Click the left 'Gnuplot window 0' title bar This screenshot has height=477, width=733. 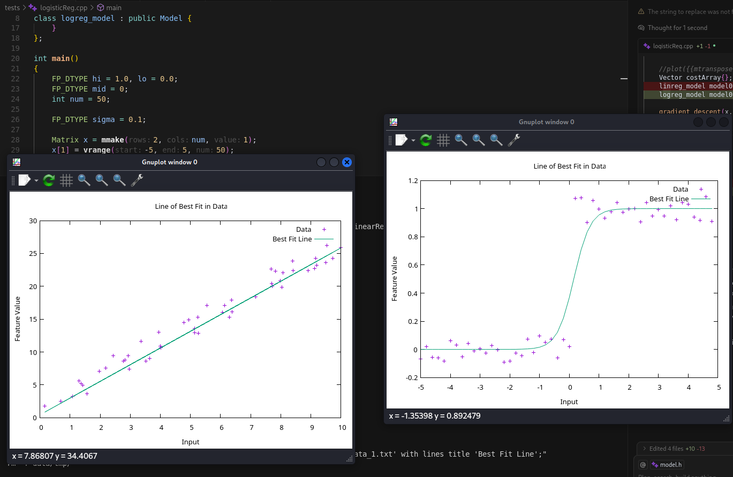[x=169, y=162]
